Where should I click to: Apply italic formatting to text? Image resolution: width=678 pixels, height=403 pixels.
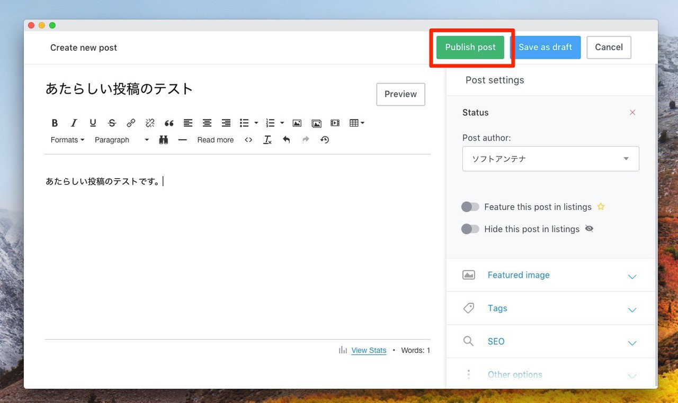74,123
